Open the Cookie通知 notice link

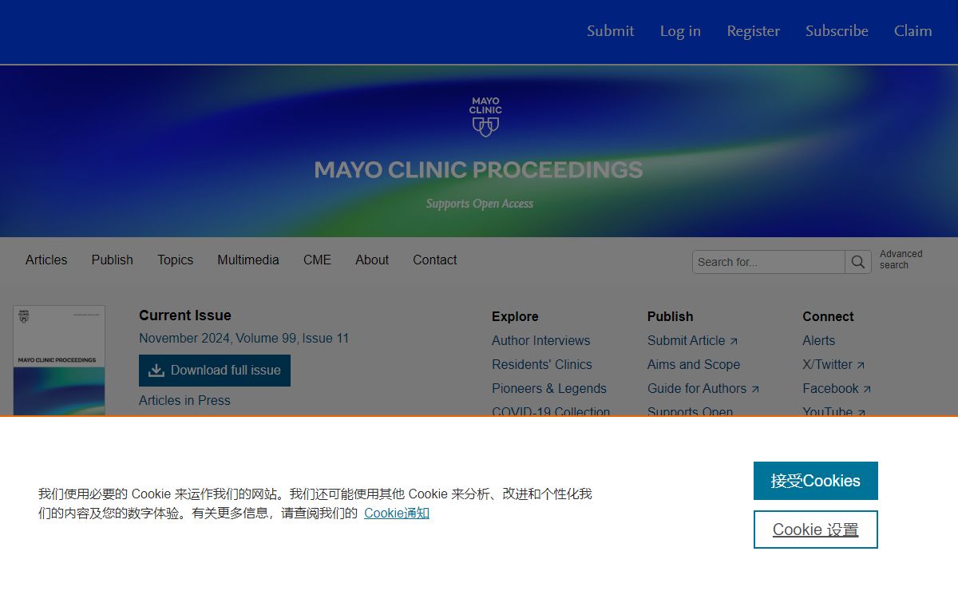pyautogui.click(x=397, y=513)
